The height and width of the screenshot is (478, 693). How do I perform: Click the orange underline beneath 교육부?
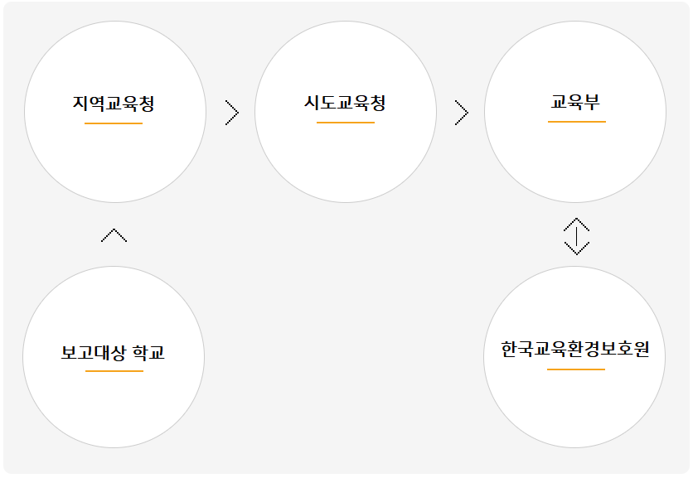pos(577,122)
